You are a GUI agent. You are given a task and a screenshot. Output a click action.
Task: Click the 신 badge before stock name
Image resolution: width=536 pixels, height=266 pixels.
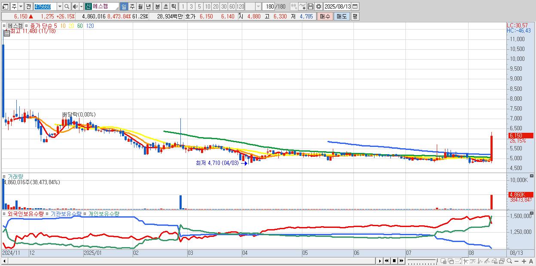pos(88,6)
